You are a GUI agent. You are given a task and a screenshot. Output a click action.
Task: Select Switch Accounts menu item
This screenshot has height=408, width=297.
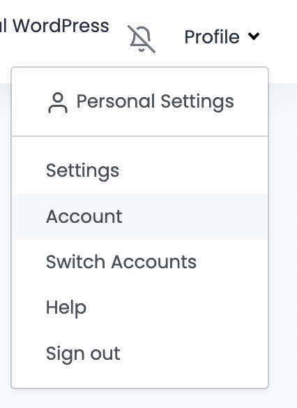pos(140,262)
